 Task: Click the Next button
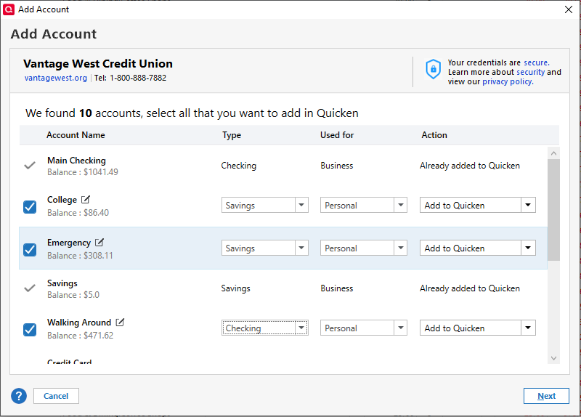point(546,396)
